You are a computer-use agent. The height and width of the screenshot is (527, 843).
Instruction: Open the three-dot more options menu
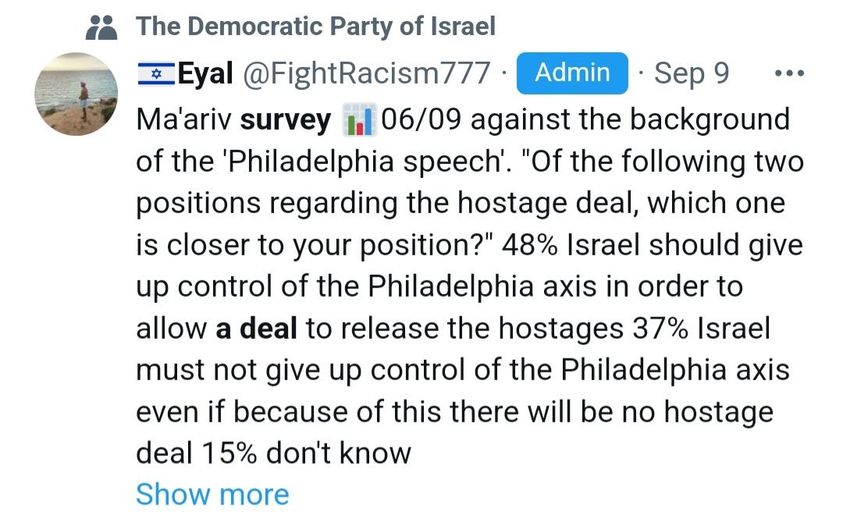click(x=789, y=73)
